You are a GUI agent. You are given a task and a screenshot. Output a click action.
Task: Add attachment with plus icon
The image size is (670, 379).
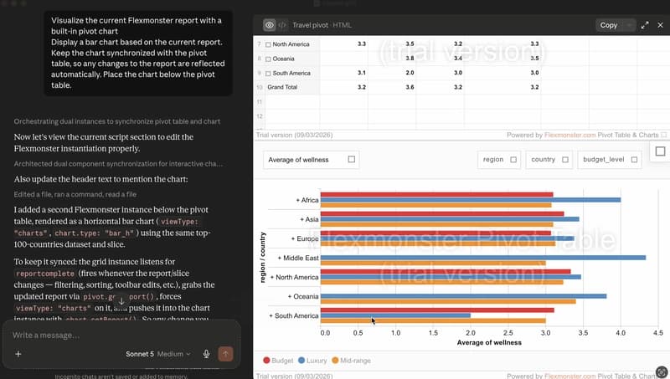pyautogui.click(x=18, y=354)
